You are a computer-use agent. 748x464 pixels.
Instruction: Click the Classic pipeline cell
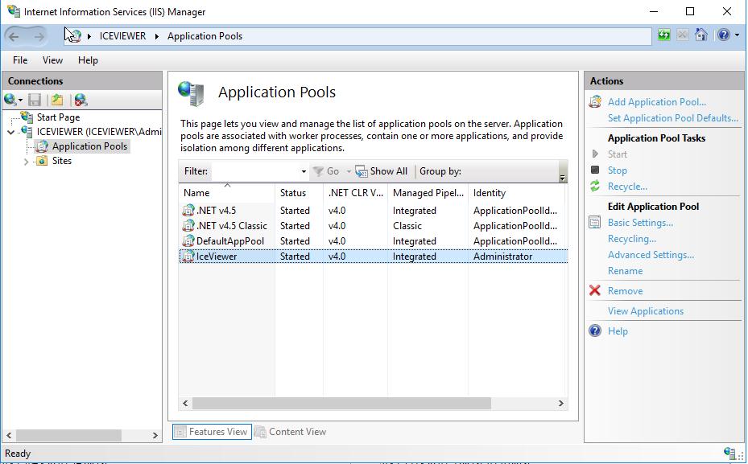(407, 226)
